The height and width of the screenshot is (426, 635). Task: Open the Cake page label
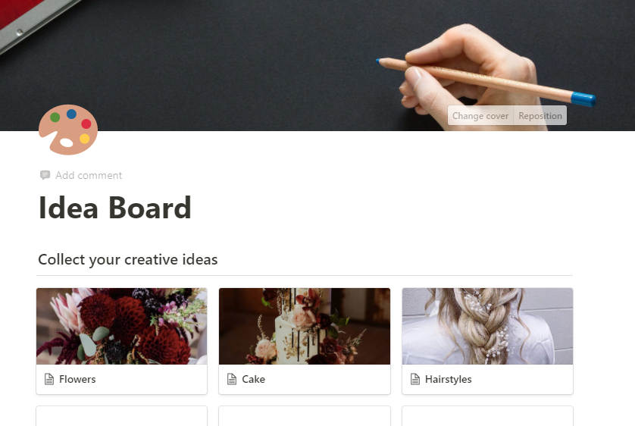[254, 380]
